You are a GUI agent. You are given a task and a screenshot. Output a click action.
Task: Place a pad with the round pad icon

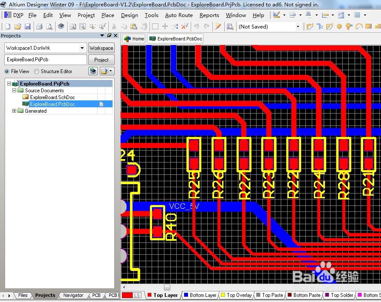[x=339, y=26]
